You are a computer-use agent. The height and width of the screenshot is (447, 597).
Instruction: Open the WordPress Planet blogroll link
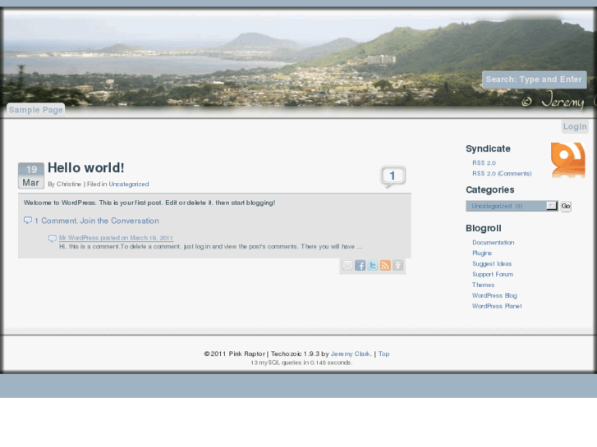click(x=497, y=307)
